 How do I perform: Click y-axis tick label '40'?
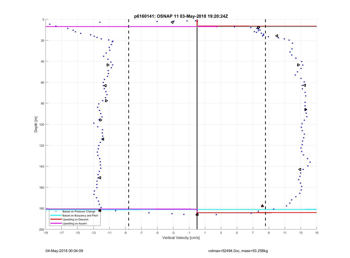tap(42, 62)
